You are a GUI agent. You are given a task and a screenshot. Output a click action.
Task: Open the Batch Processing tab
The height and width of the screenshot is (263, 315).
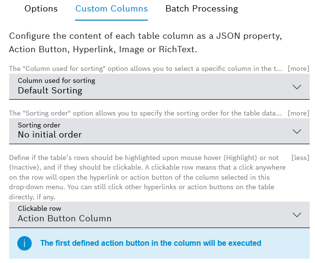201,9
